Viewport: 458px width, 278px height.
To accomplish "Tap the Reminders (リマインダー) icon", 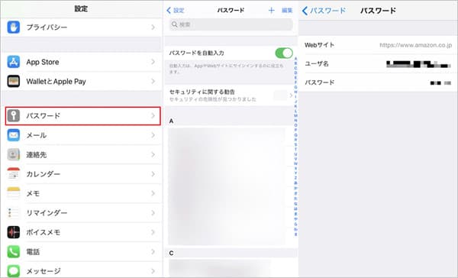I will coord(14,213).
